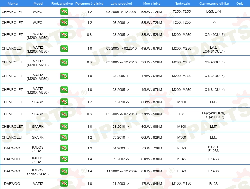Click fuel icon in KALOS 1.2 04.2003 row
The width and height of the screenshot is (250, 189).
point(64,148)
